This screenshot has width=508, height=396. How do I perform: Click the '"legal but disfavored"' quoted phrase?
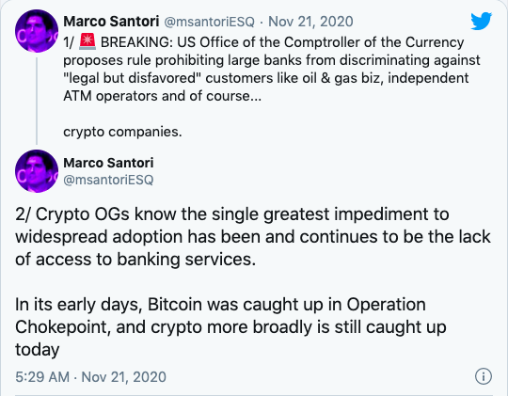click(x=133, y=78)
